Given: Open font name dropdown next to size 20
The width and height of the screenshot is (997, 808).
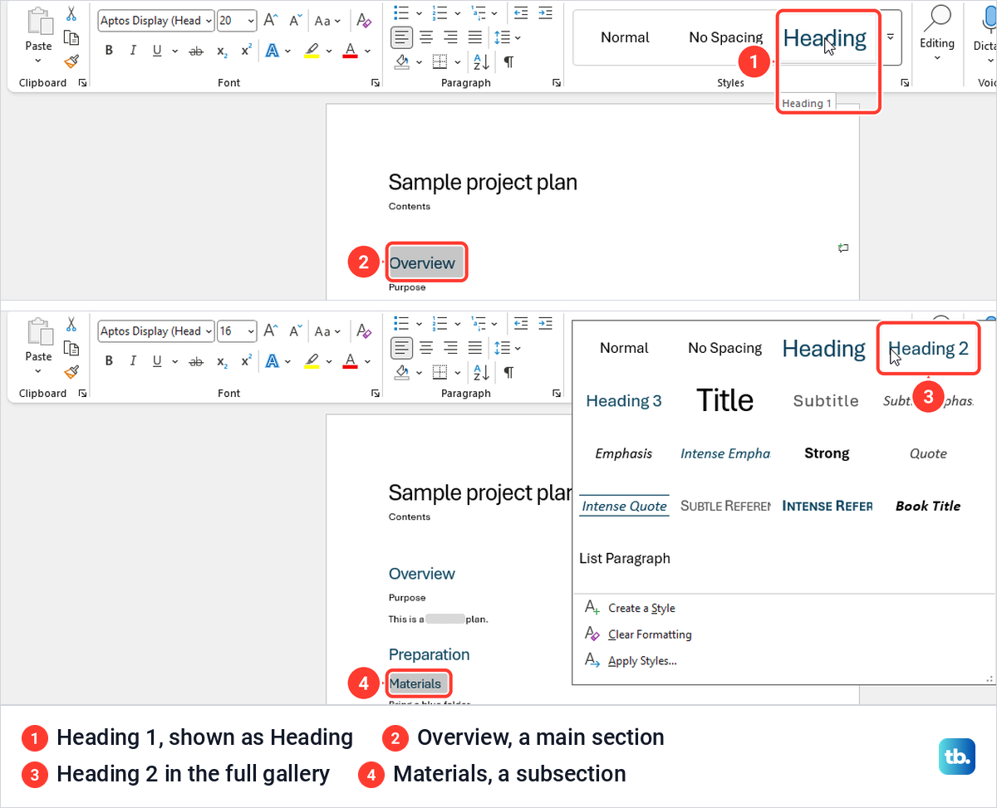Looking at the screenshot, I should pos(208,21).
